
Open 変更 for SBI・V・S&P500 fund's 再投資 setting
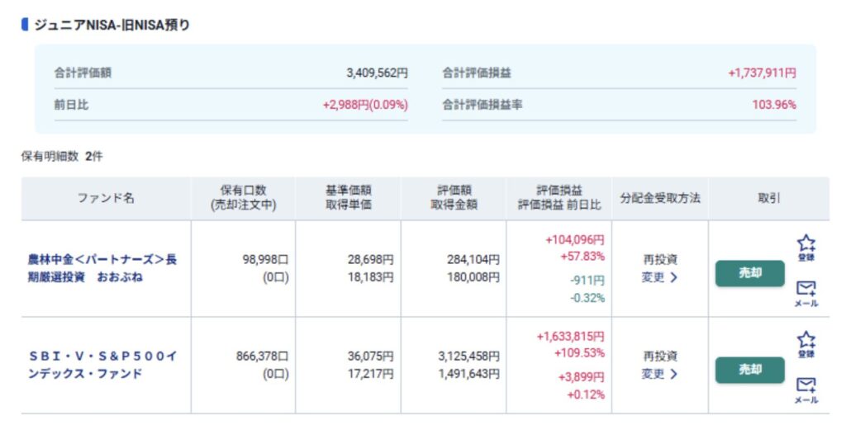pyautogui.click(x=659, y=374)
